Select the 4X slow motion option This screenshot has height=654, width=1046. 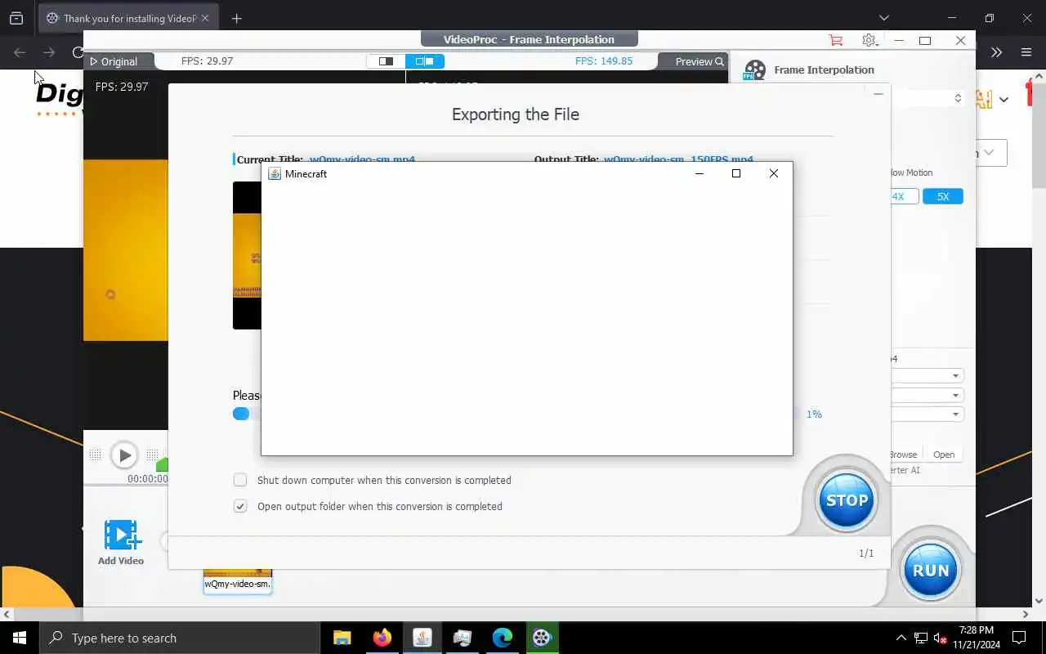pos(898,196)
